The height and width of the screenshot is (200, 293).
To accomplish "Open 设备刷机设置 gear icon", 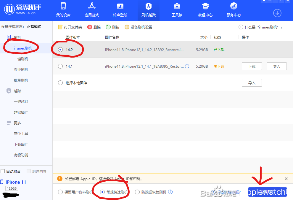I will (x=127, y=27).
